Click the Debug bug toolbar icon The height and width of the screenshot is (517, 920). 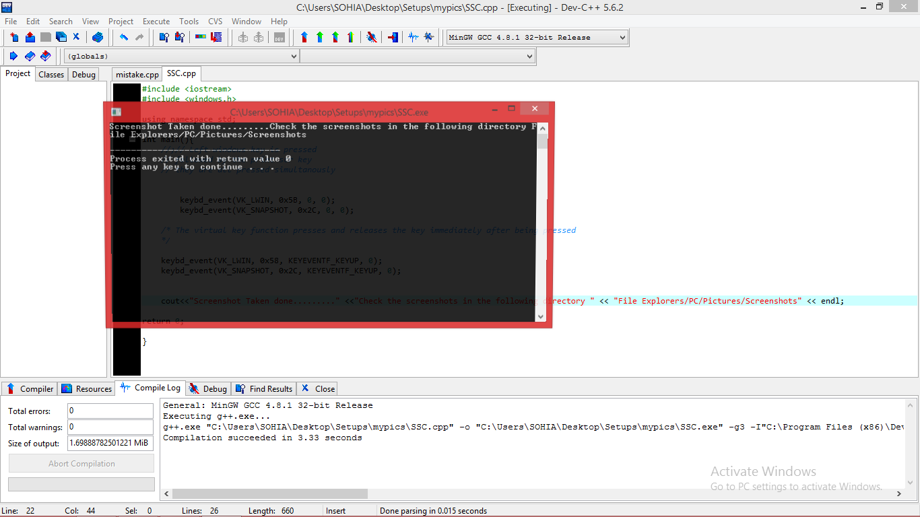(x=371, y=37)
